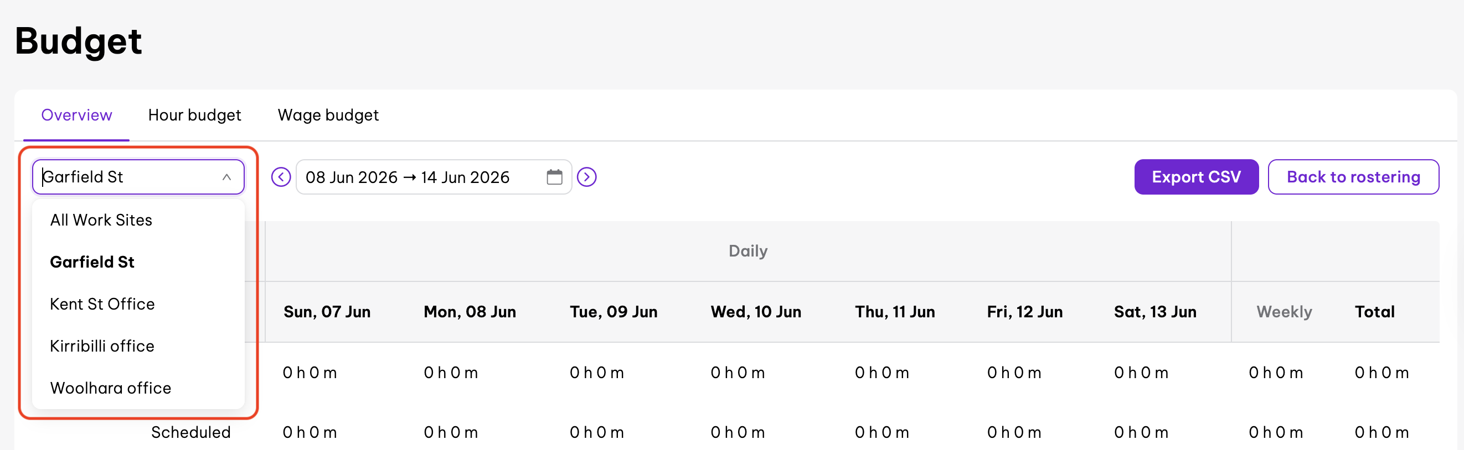Click the Sat, 13 Jun column header

1155,312
